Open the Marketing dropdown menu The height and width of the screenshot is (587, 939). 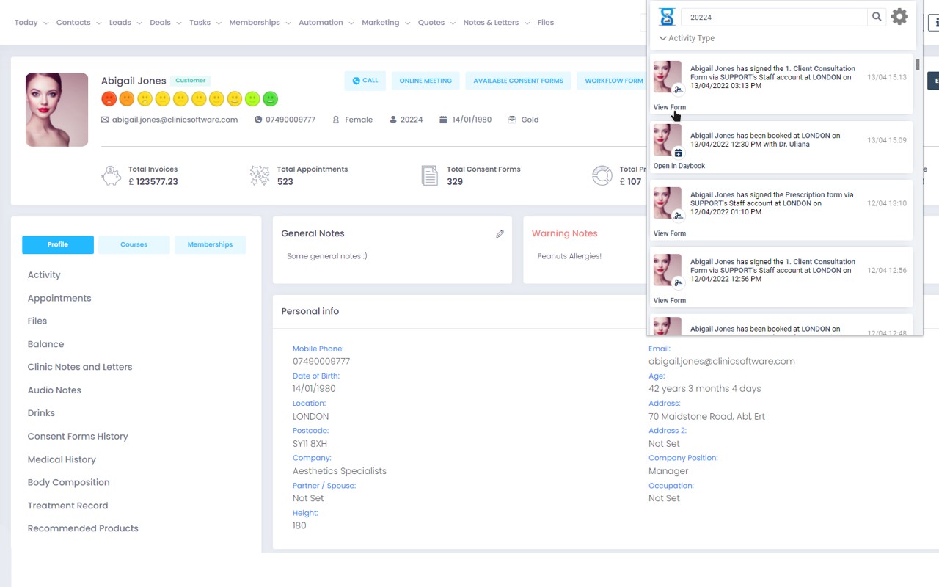click(x=381, y=23)
